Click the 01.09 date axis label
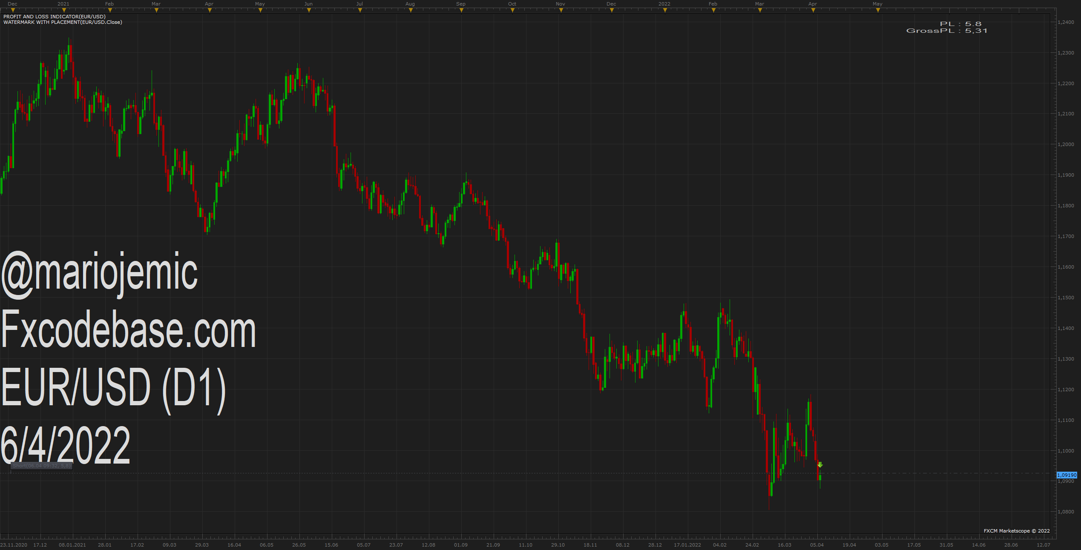Viewport: 1081px width, 550px height. [461, 545]
